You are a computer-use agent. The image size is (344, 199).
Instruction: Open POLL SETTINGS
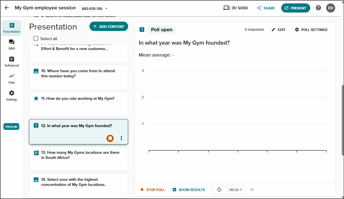point(311,30)
